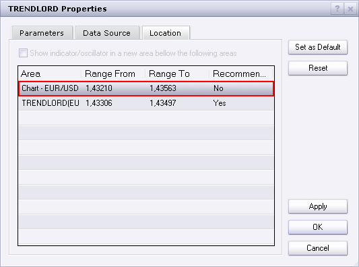This screenshot has width=359, height=267.
Task: Open the Data Source tab
Action: tap(107, 33)
